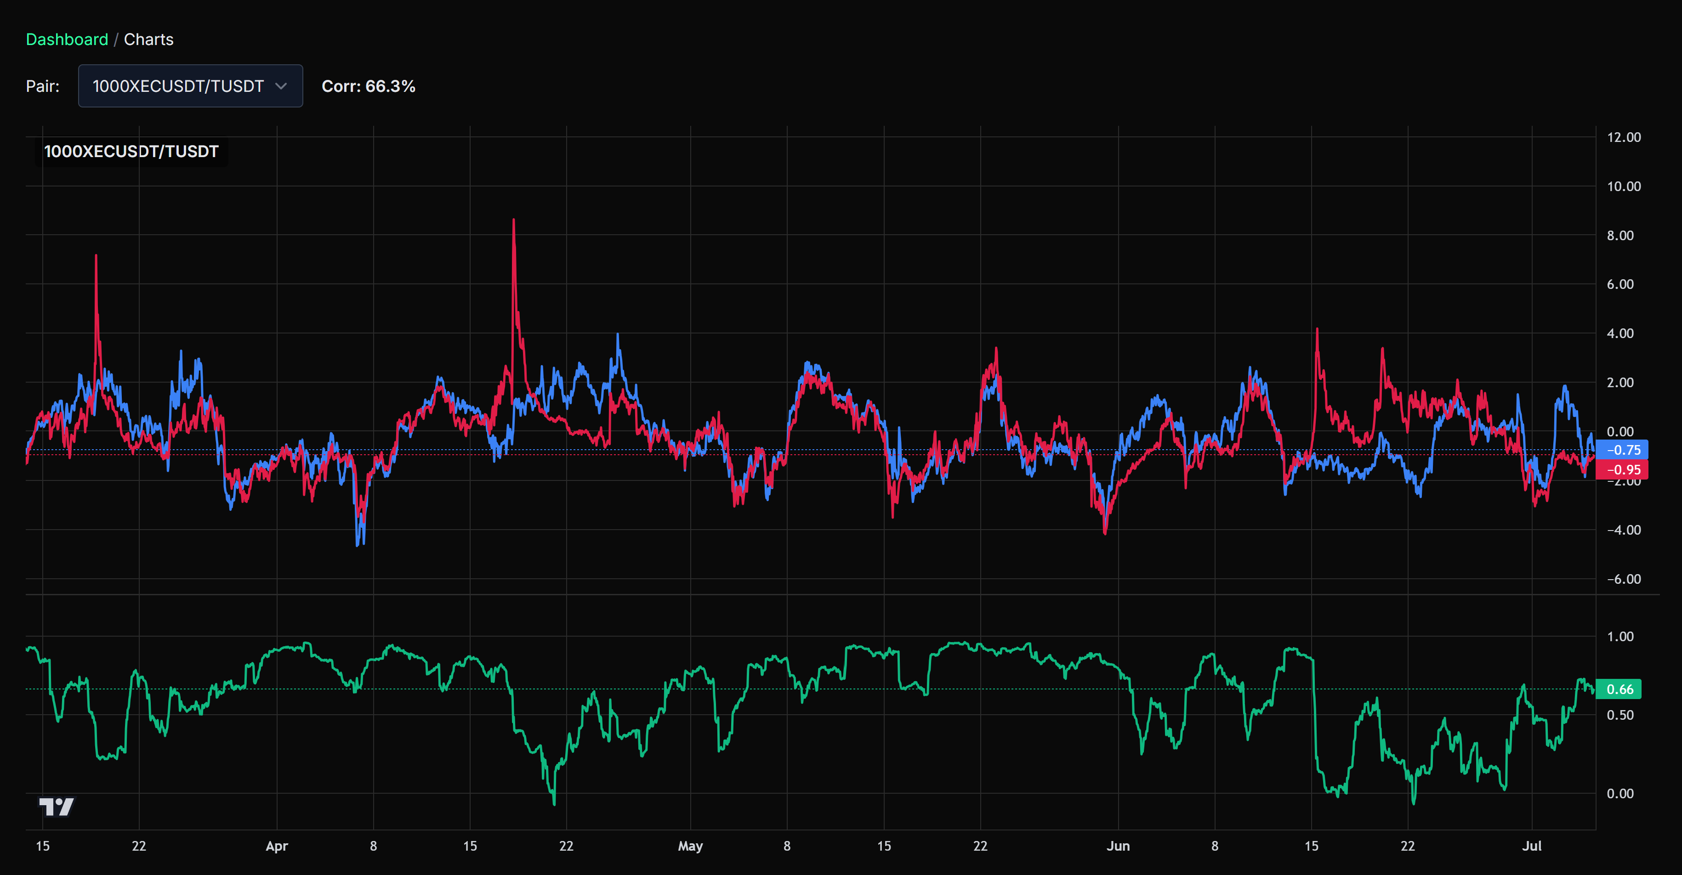The width and height of the screenshot is (1682, 875).
Task: Click the Corr: 66.3% readout
Action: 368,86
